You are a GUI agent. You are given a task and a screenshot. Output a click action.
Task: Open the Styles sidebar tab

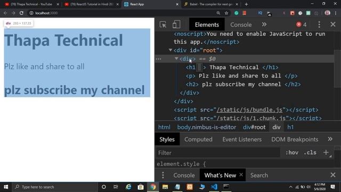pos(167,139)
